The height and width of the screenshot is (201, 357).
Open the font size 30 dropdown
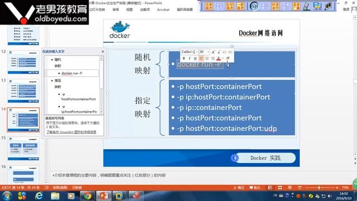click(208, 52)
